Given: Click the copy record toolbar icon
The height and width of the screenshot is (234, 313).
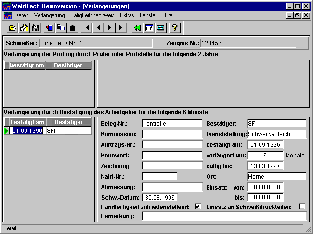Looking at the screenshot, I should pyautogui.click(x=61, y=28).
